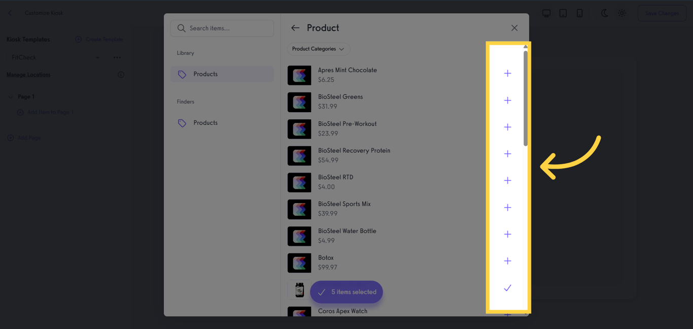Image resolution: width=693 pixels, height=329 pixels.
Task: Add BioSteel Greens with its plus button
Action: coord(507,100)
